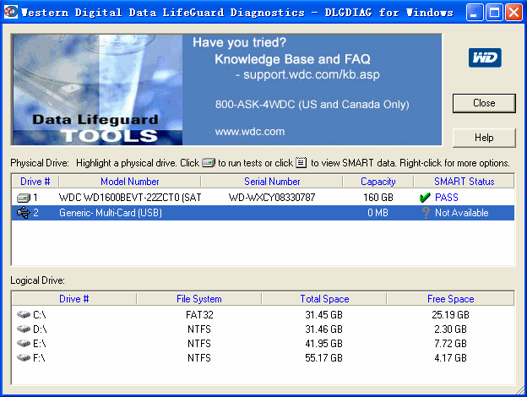Click 31.45 GB total space value
527x397 pixels.
tap(323, 315)
